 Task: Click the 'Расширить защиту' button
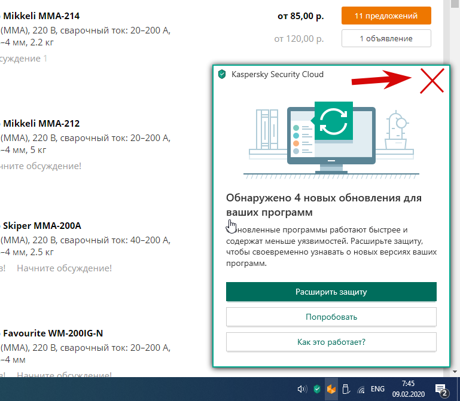click(331, 292)
